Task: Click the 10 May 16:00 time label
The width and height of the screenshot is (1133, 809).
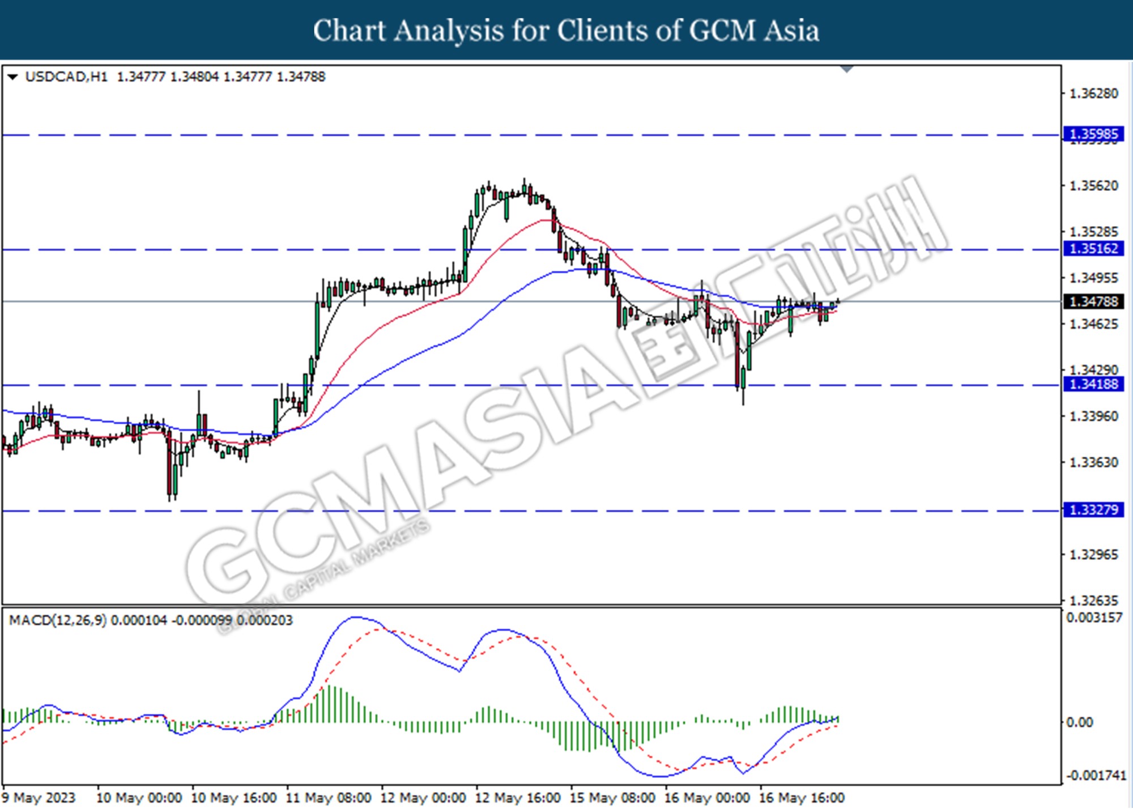Action: click(234, 798)
